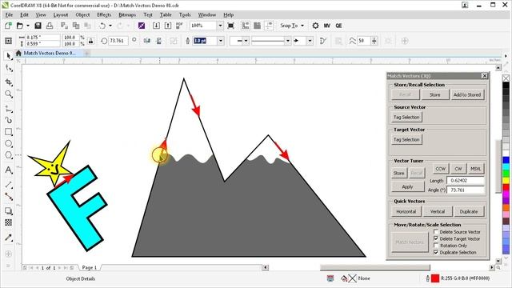Screen dimensions: 512x288
Task: Click the Import icon
Action: tap(157, 26)
